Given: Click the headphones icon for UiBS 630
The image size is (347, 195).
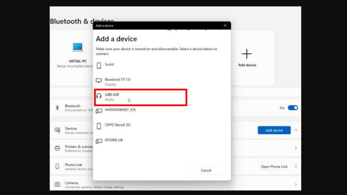Looking at the screenshot, I should [99, 96].
